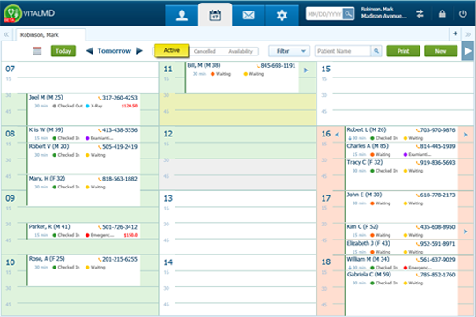
Task: Open the messages envelope tab
Action: click(x=249, y=15)
